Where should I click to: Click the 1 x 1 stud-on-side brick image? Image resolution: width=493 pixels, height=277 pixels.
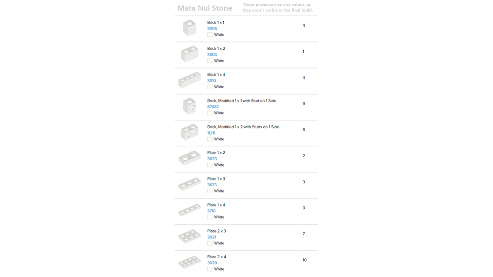(189, 106)
